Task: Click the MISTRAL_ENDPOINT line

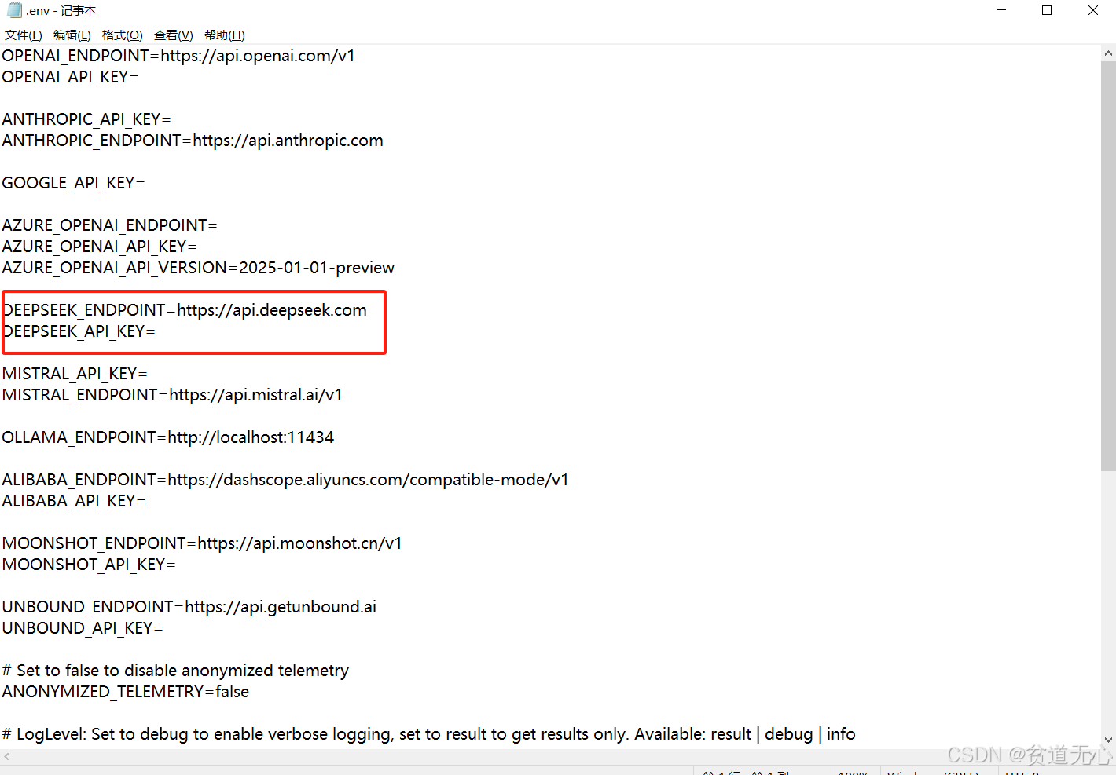Action: (172, 395)
